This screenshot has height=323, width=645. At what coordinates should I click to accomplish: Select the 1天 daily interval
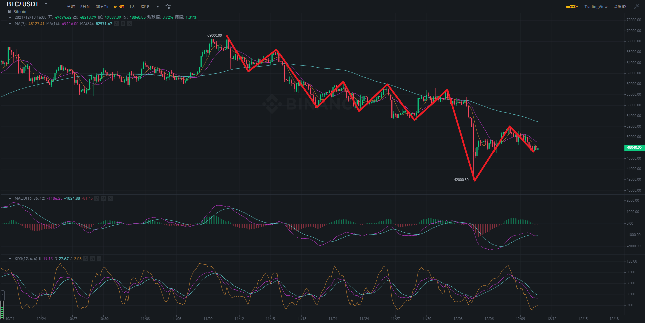[132, 7]
